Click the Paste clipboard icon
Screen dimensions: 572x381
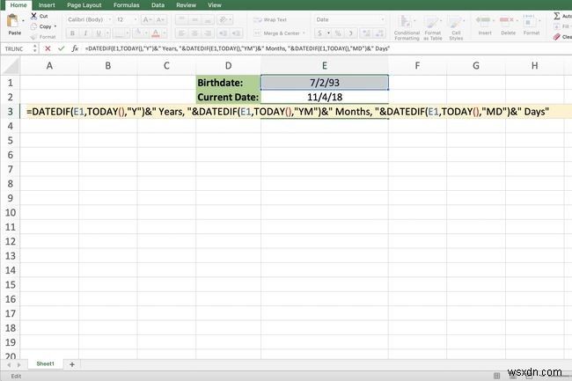(13, 21)
